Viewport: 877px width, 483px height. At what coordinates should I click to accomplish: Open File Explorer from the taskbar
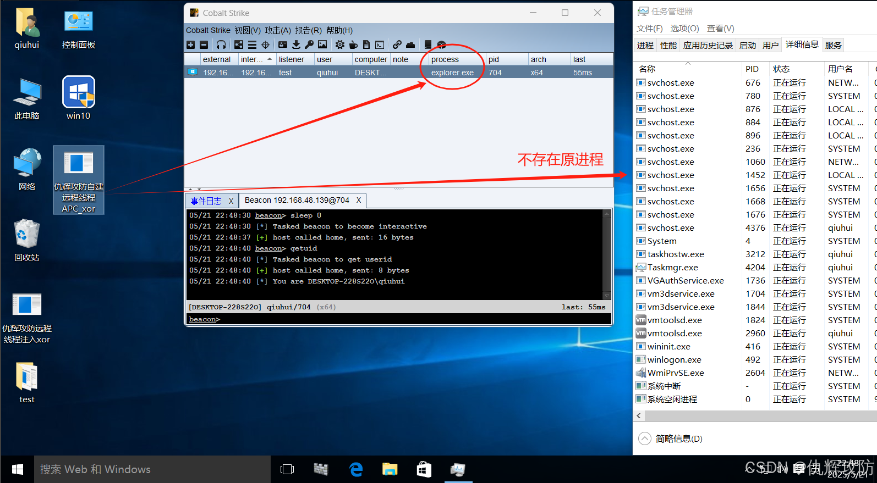point(390,469)
